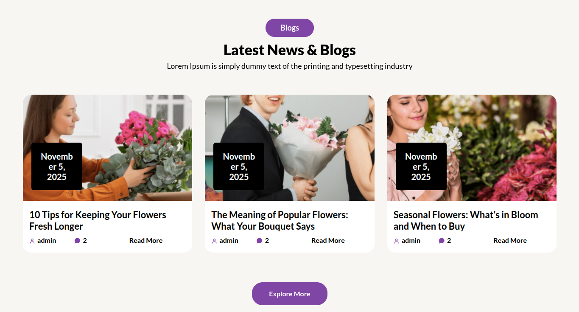Open Read More on Seasonal Flowers post
The width and height of the screenshot is (579, 312).
(510, 241)
